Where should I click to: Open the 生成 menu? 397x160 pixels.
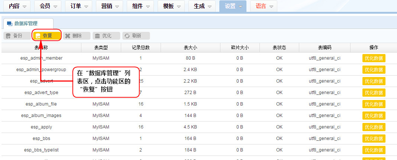coord(202,6)
